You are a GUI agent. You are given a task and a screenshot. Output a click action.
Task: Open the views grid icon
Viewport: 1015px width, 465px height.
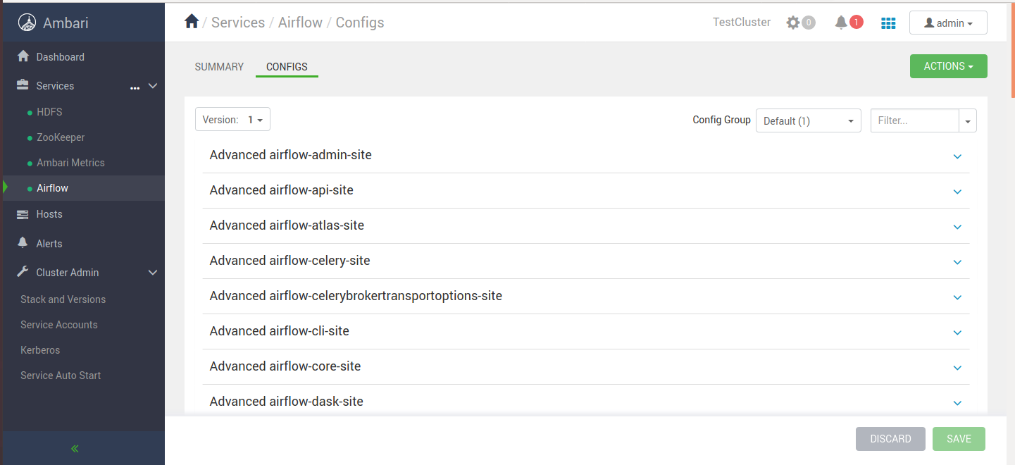click(888, 23)
